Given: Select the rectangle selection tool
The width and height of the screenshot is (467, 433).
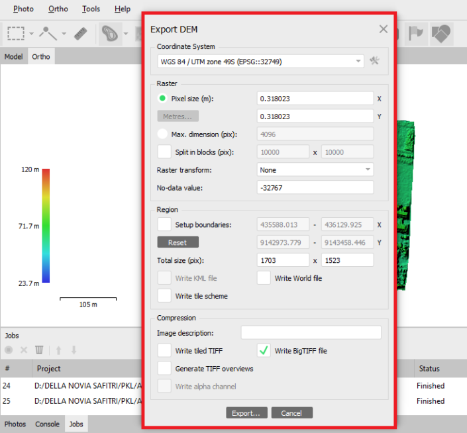Looking at the screenshot, I should (16, 32).
